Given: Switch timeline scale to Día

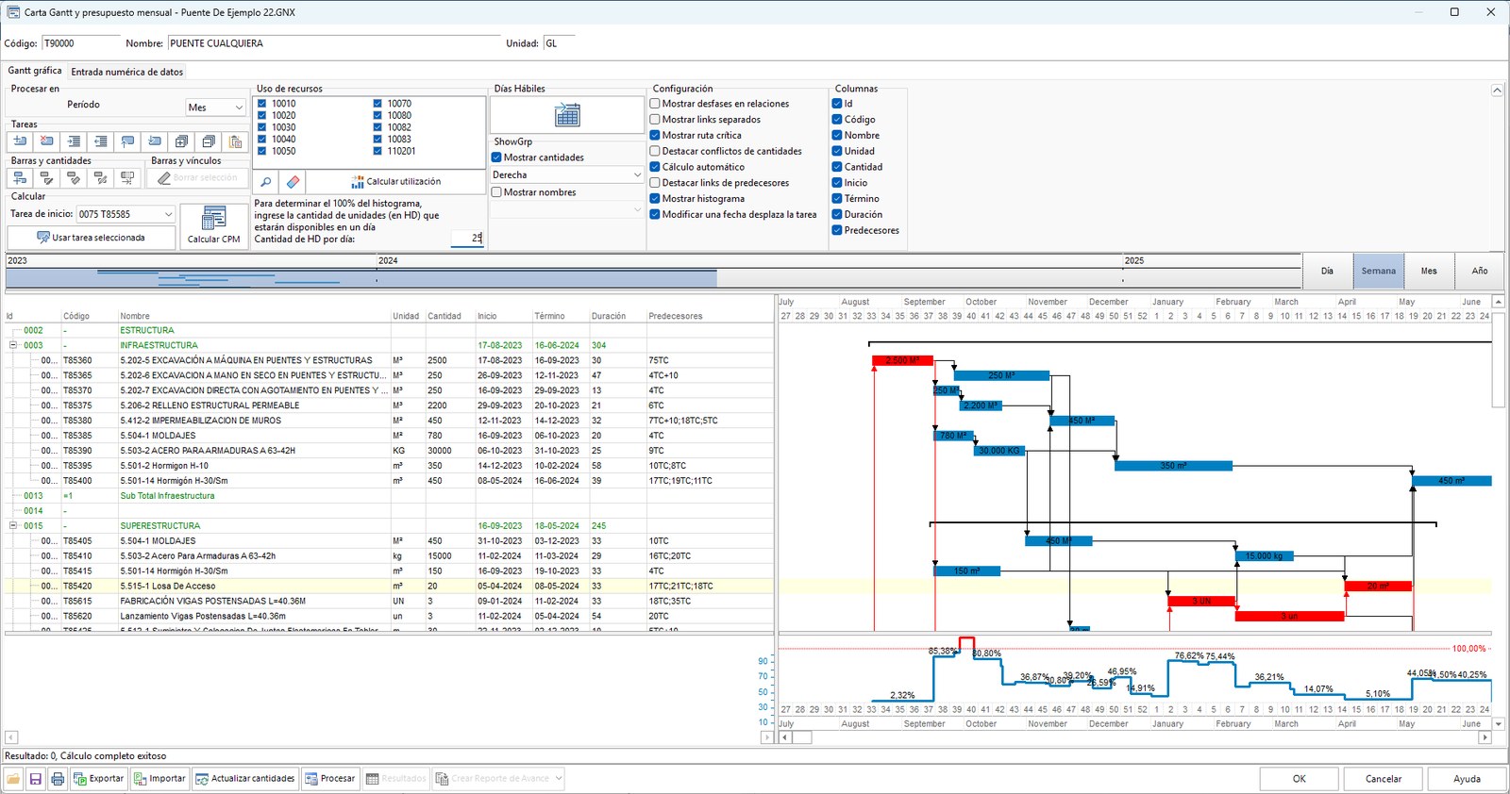Looking at the screenshot, I should click(1328, 272).
